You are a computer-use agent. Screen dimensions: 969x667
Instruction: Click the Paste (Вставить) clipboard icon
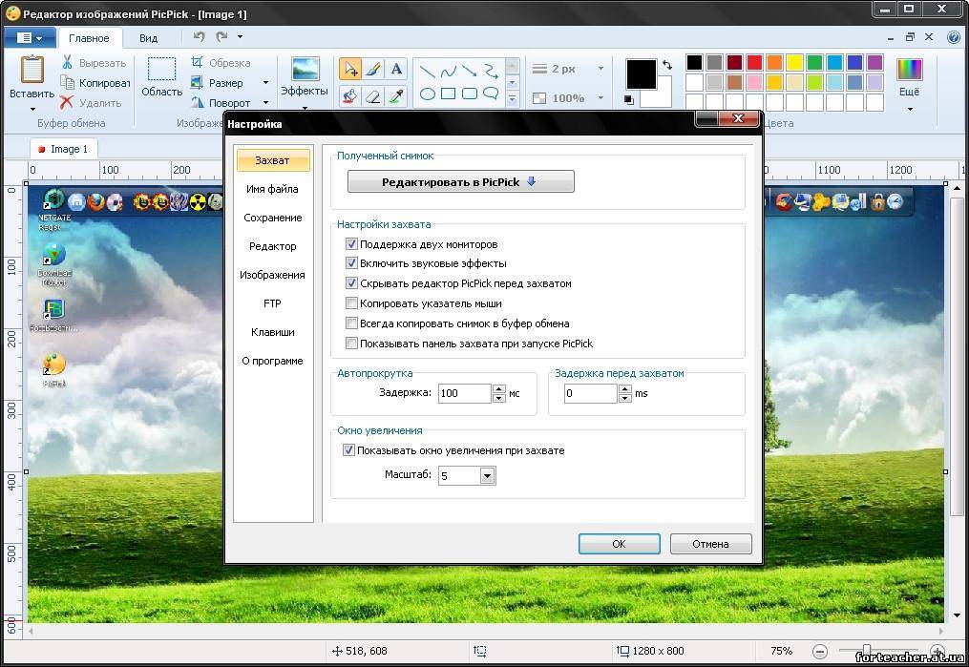tap(32, 69)
